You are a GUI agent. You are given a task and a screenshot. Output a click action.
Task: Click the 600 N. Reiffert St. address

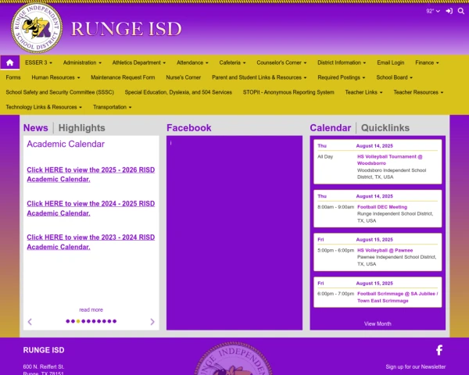44,366
